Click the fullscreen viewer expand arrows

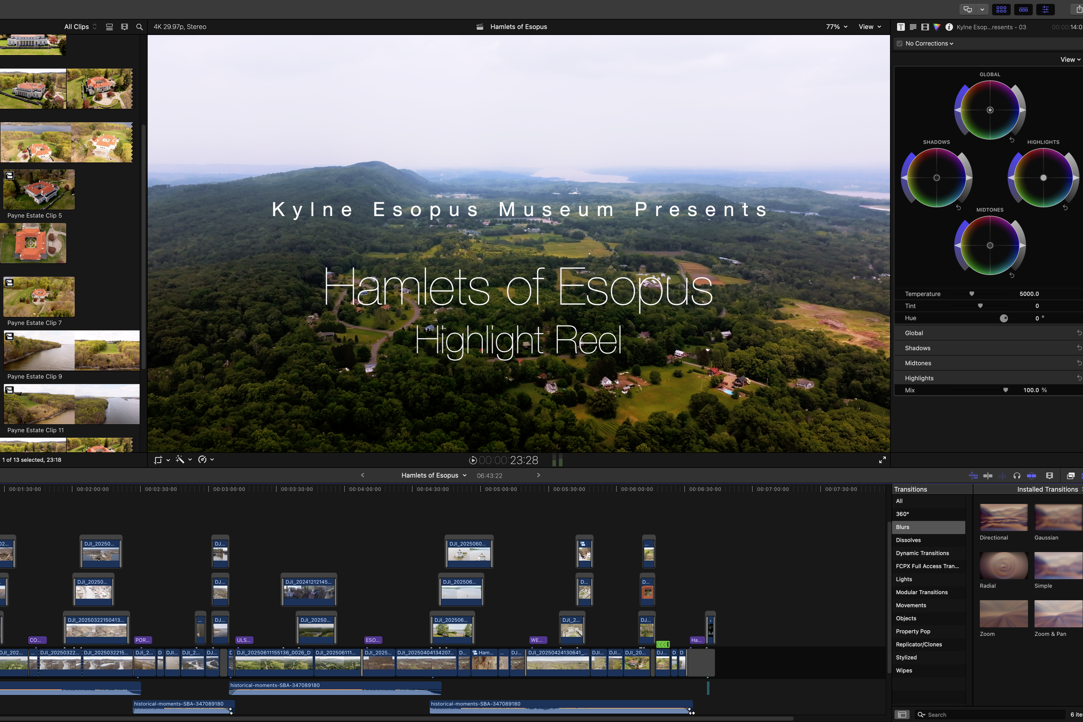(x=882, y=460)
